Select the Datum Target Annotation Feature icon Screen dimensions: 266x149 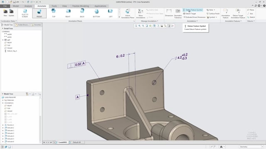238,14
